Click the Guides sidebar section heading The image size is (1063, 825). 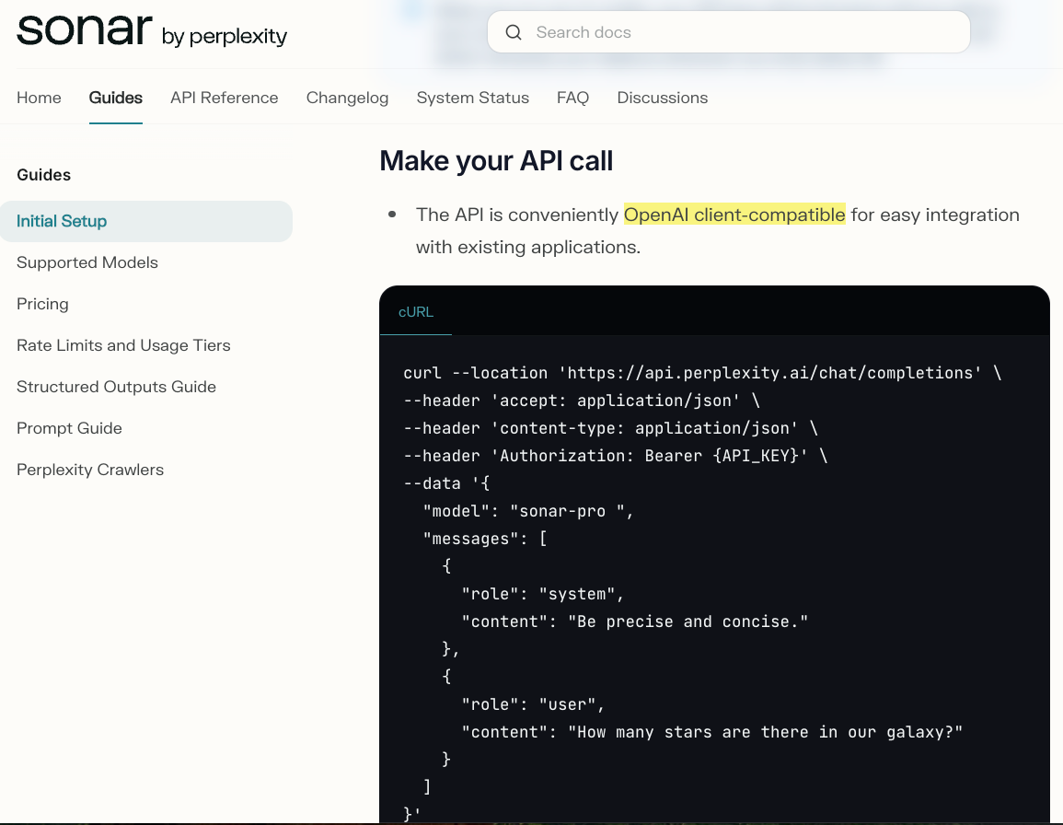tap(43, 175)
